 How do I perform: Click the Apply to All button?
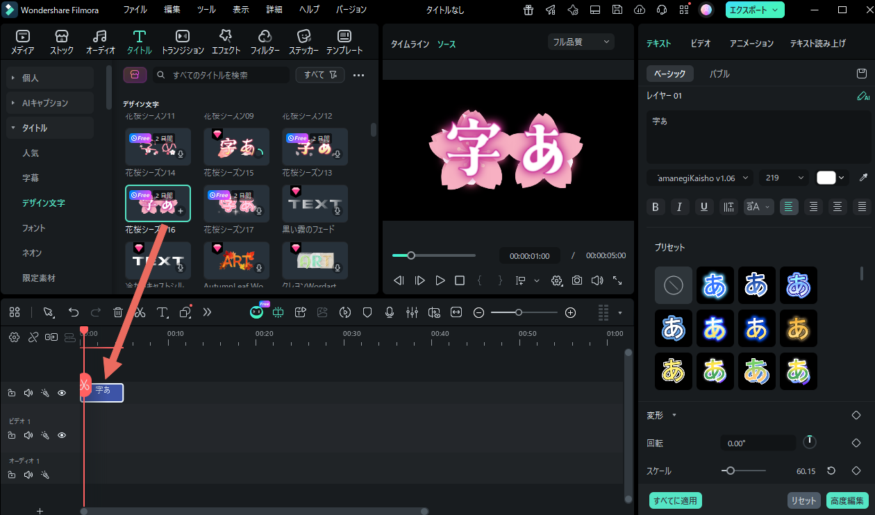tap(675, 500)
